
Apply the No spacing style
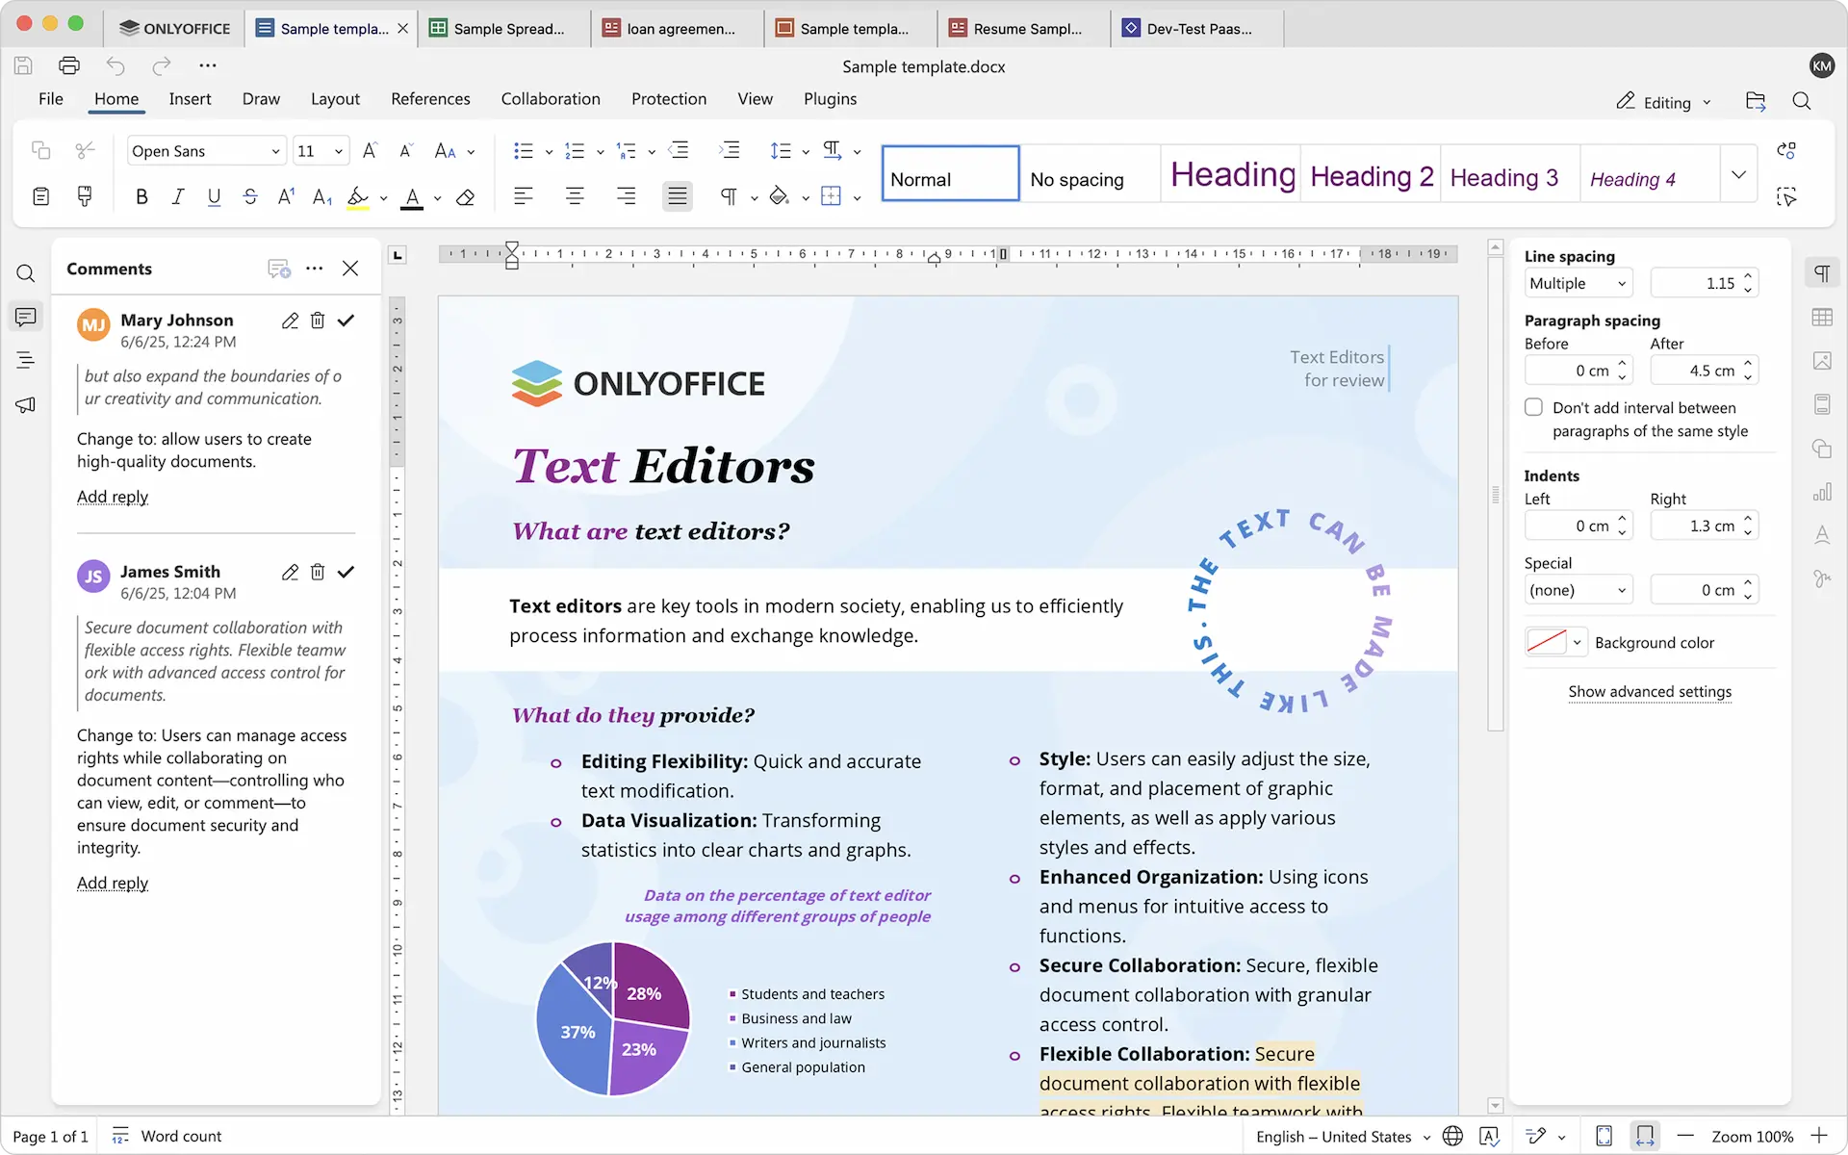point(1090,174)
